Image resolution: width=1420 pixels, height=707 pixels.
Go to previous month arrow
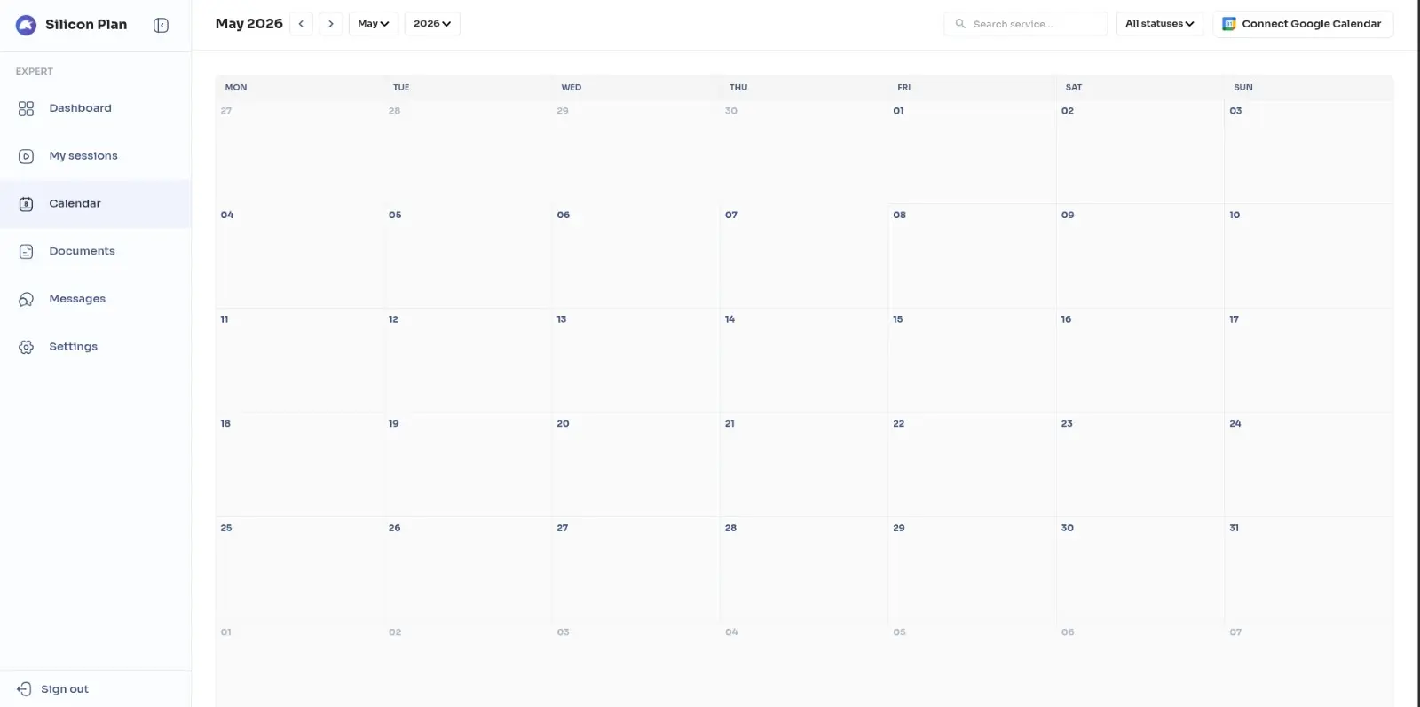(x=302, y=24)
